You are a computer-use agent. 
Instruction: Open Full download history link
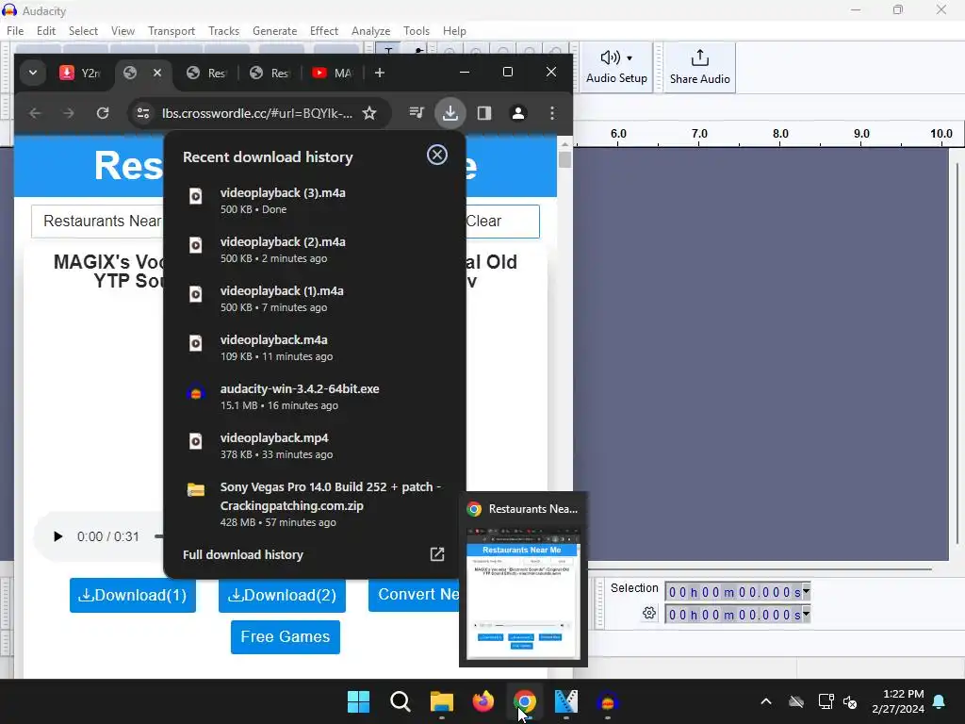coord(243,554)
